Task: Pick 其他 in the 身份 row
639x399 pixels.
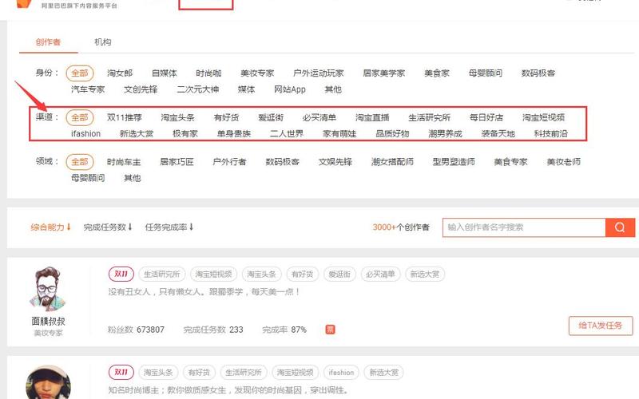Action: tap(333, 89)
